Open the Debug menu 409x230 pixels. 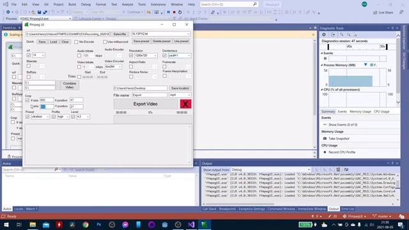click(86, 4)
